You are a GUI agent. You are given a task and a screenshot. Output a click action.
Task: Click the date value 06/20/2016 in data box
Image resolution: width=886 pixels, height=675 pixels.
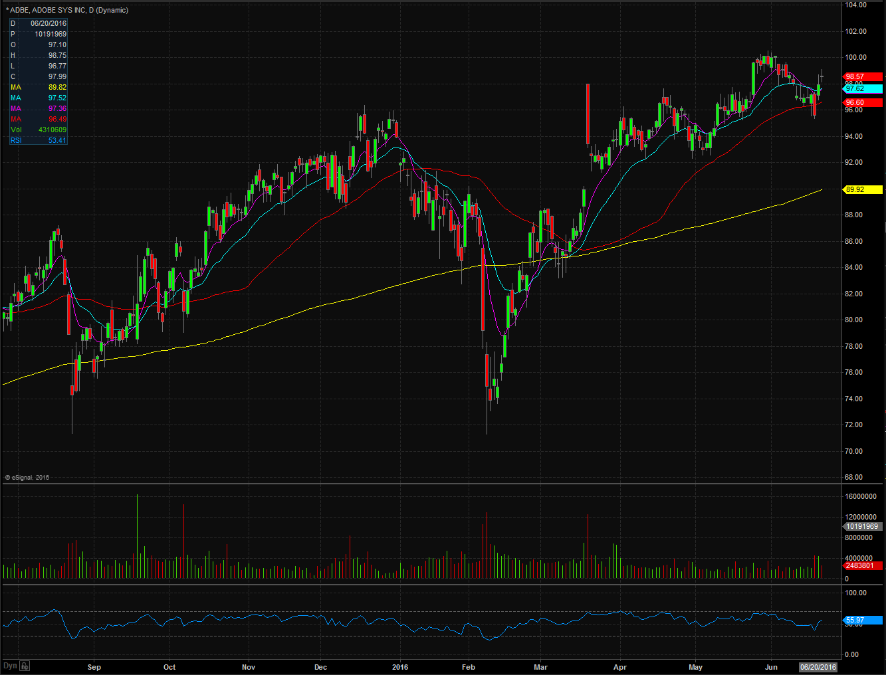point(49,23)
